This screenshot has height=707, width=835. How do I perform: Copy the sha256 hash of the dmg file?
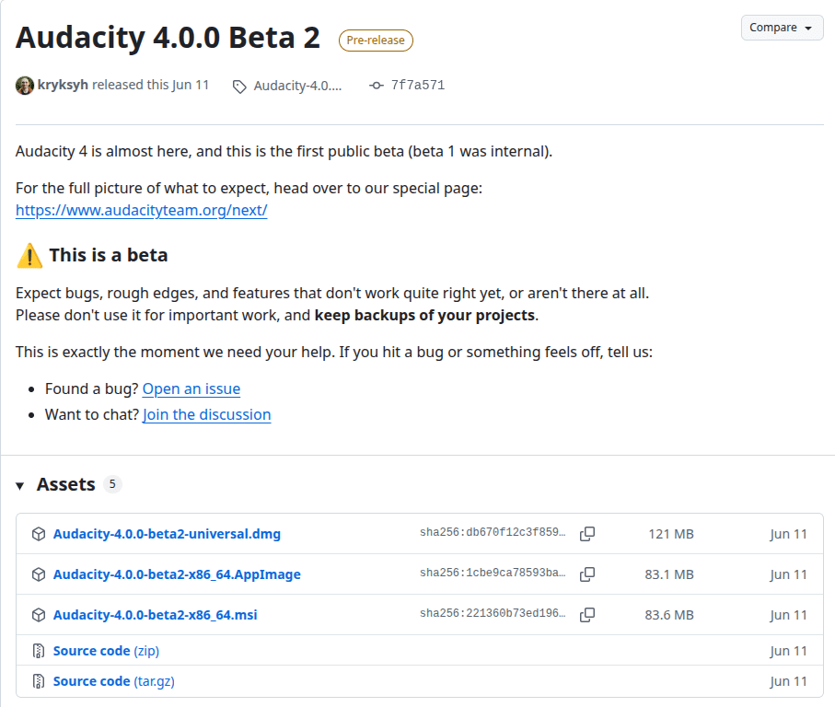[x=587, y=533]
